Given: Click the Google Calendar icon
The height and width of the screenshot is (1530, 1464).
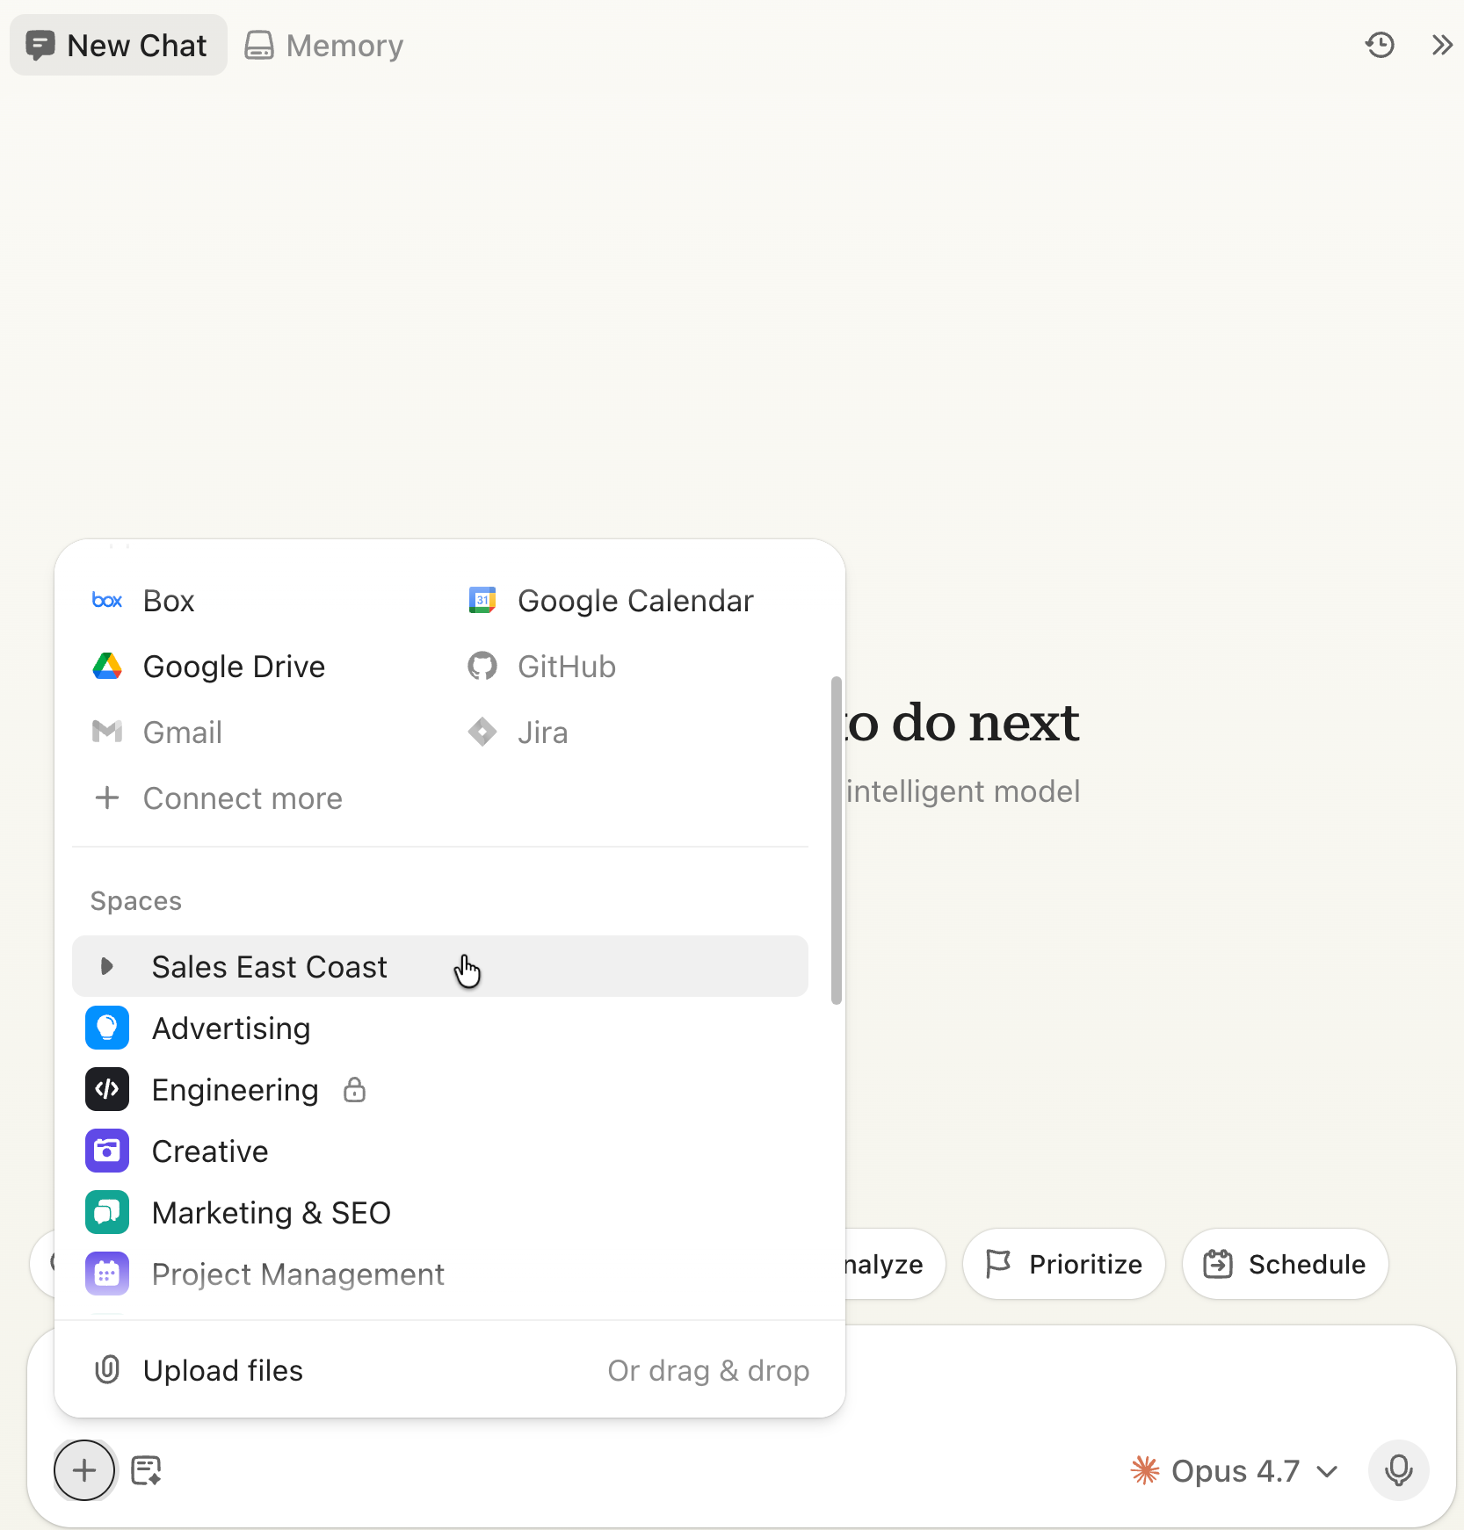Looking at the screenshot, I should coord(482,601).
